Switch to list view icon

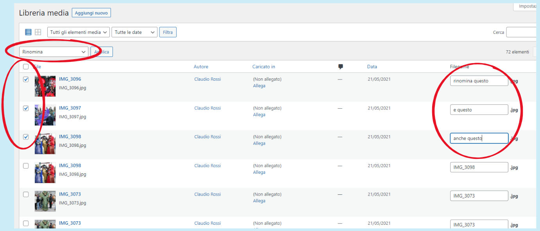(x=28, y=32)
